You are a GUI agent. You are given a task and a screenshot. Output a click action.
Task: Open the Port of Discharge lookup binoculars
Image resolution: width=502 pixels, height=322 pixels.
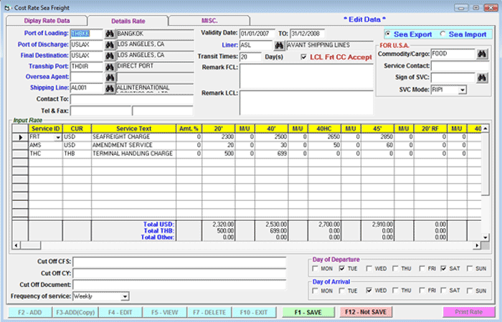pos(110,45)
